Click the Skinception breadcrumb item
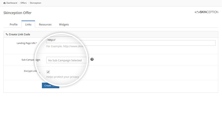Image resolution: width=222 pixels, height=118 pixels. (35, 3)
